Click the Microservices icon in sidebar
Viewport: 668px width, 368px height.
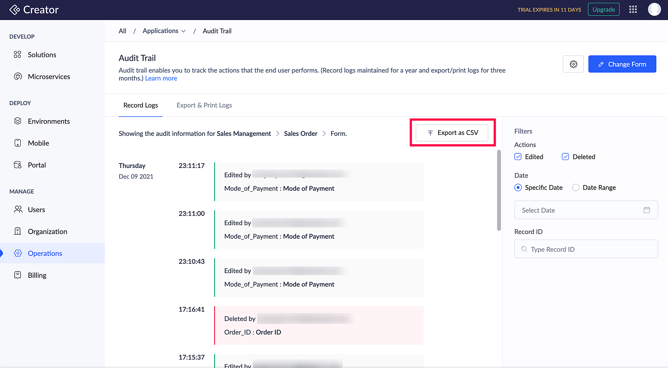(x=18, y=76)
